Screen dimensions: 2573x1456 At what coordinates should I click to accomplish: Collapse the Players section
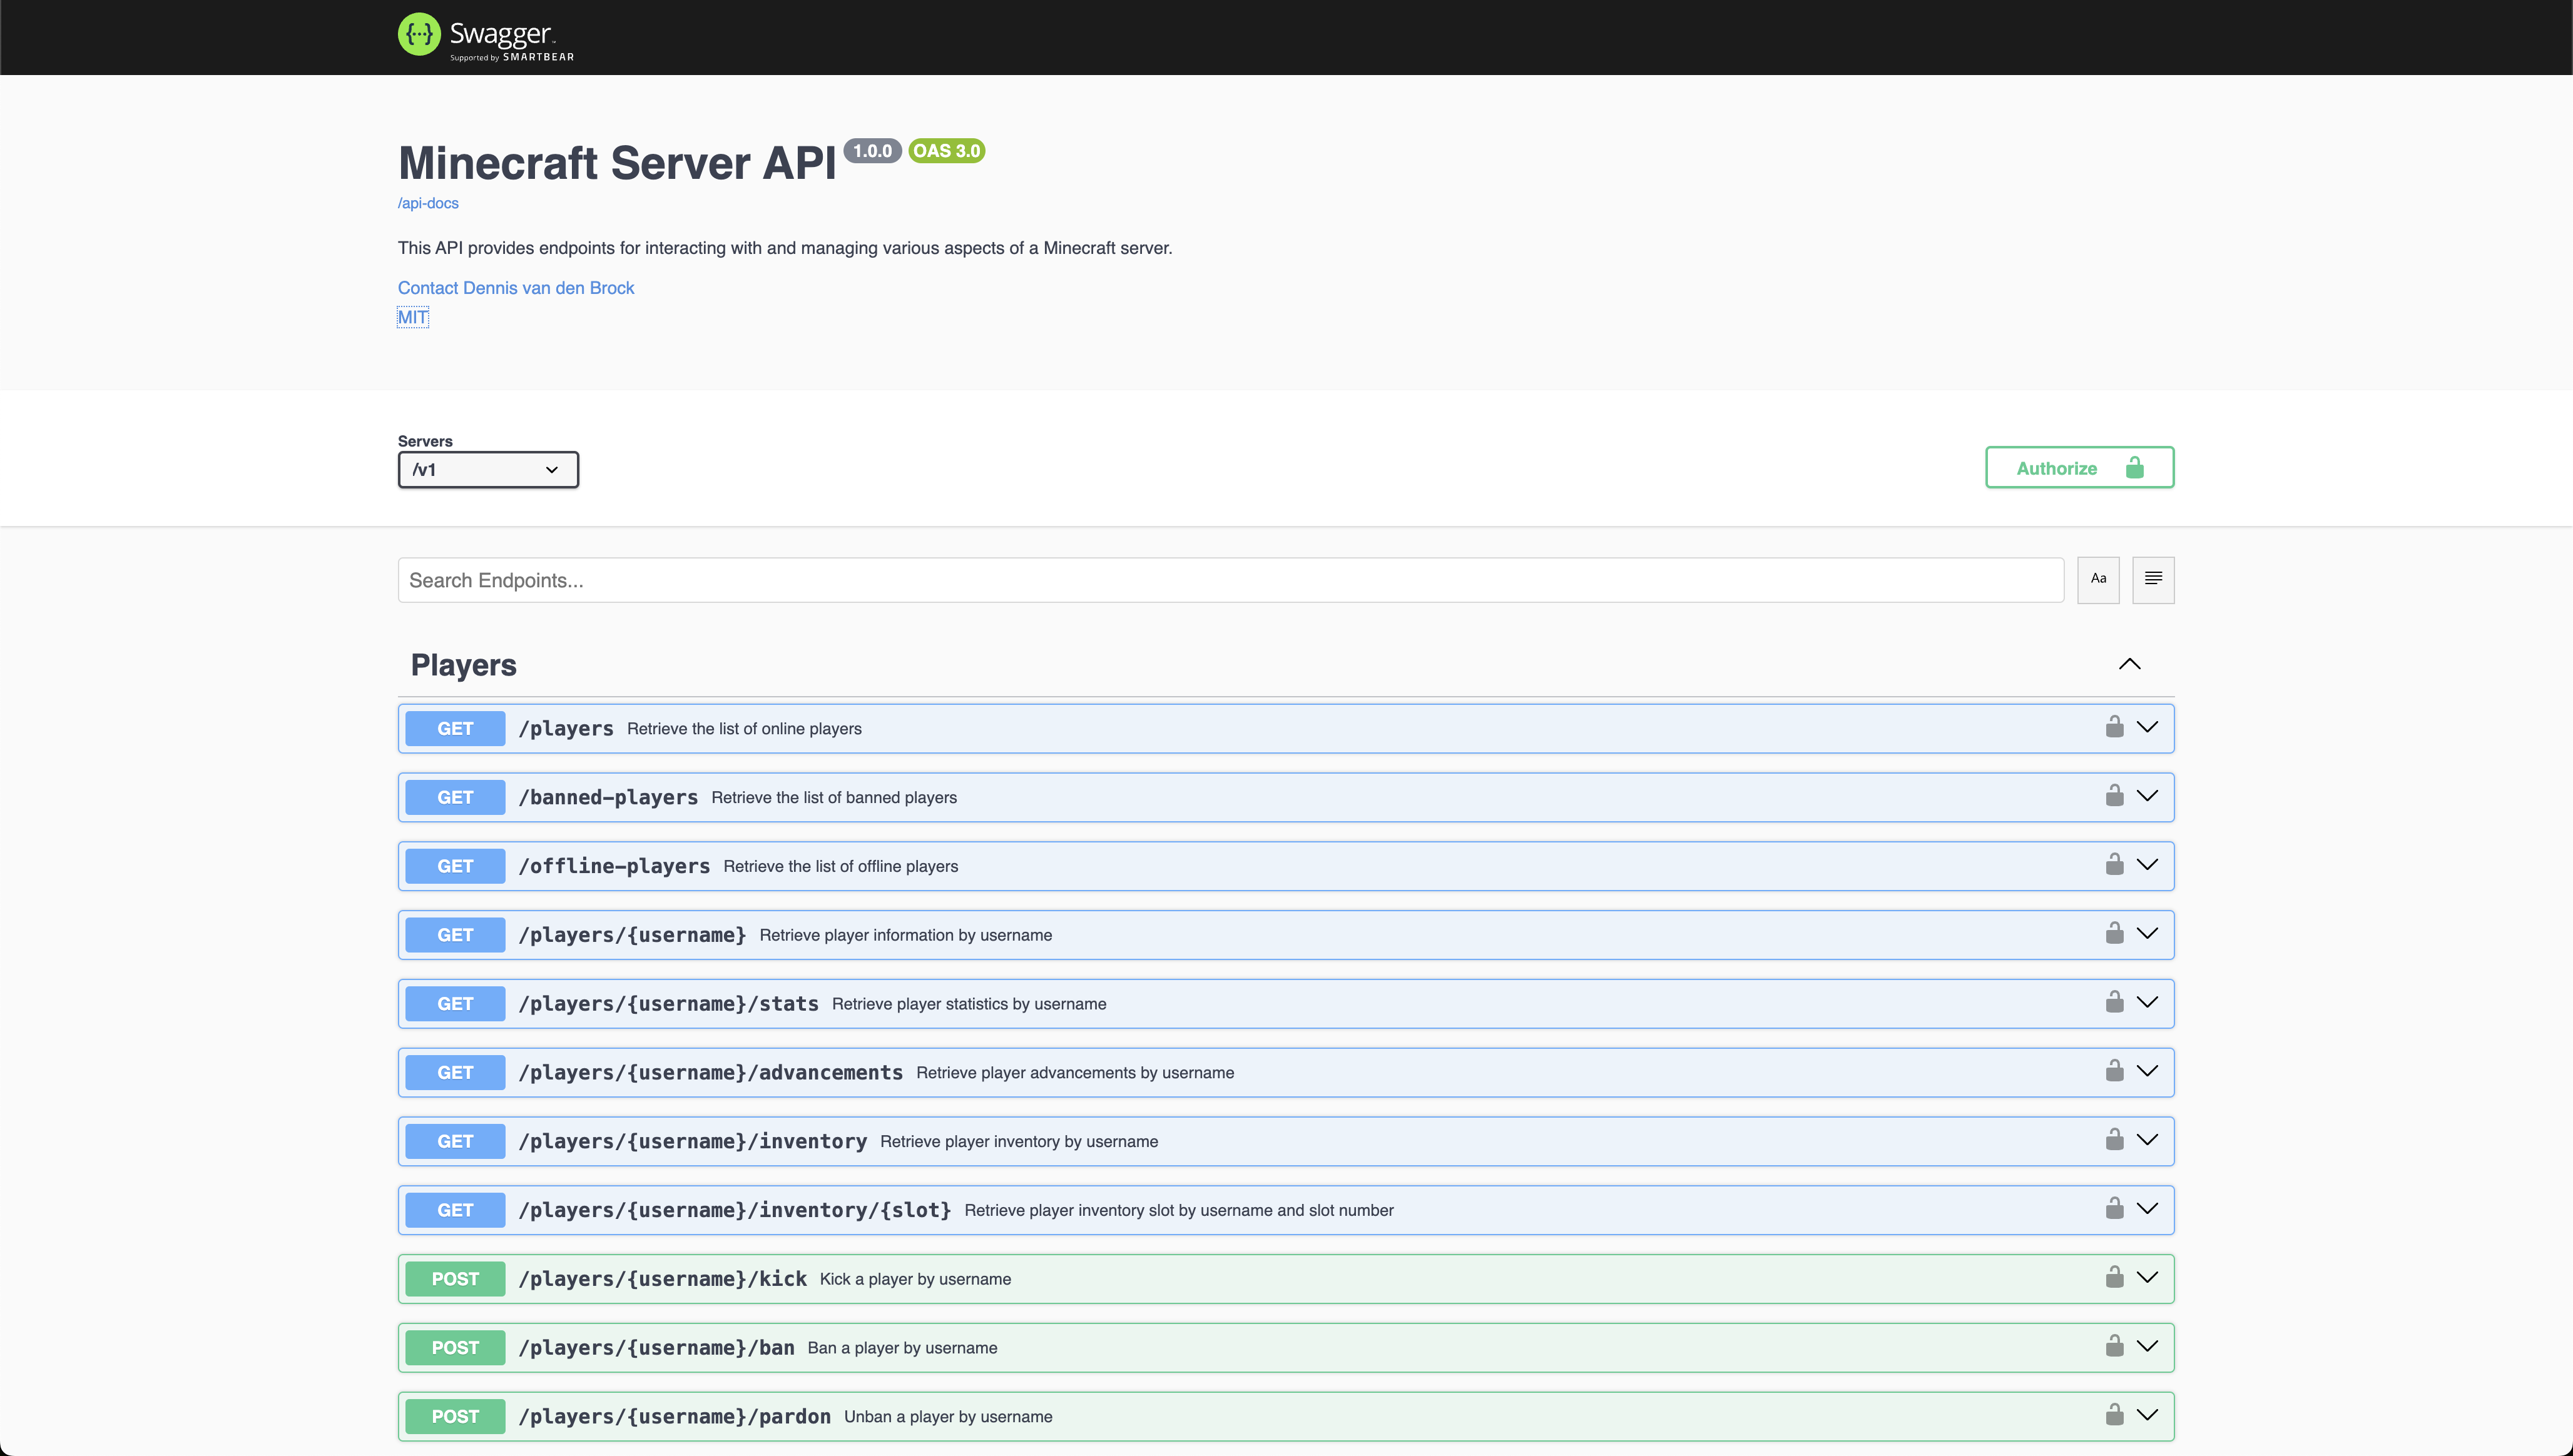click(x=2130, y=663)
